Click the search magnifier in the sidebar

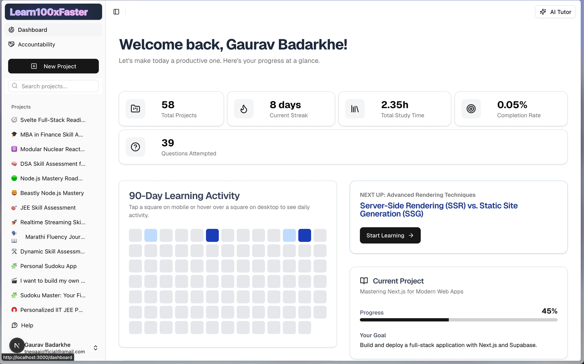pyautogui.click(x=15, y=86)
